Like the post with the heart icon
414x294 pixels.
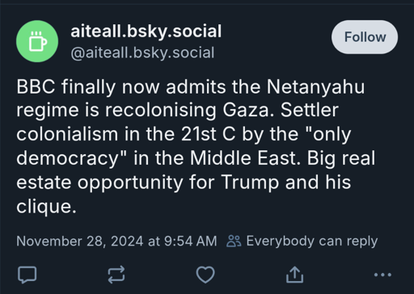pyautogui.click(x=205, y=275)
